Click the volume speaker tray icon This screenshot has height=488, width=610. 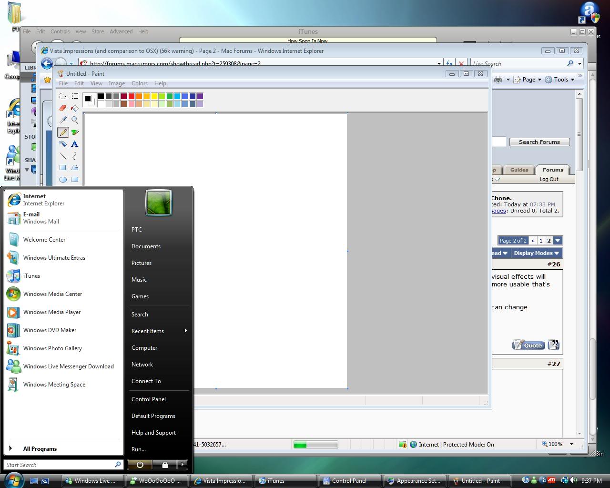[573, 480]
